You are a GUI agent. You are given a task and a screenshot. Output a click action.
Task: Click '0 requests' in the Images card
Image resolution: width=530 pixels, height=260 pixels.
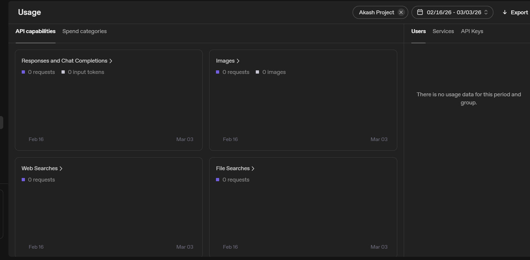coord(236,72)
